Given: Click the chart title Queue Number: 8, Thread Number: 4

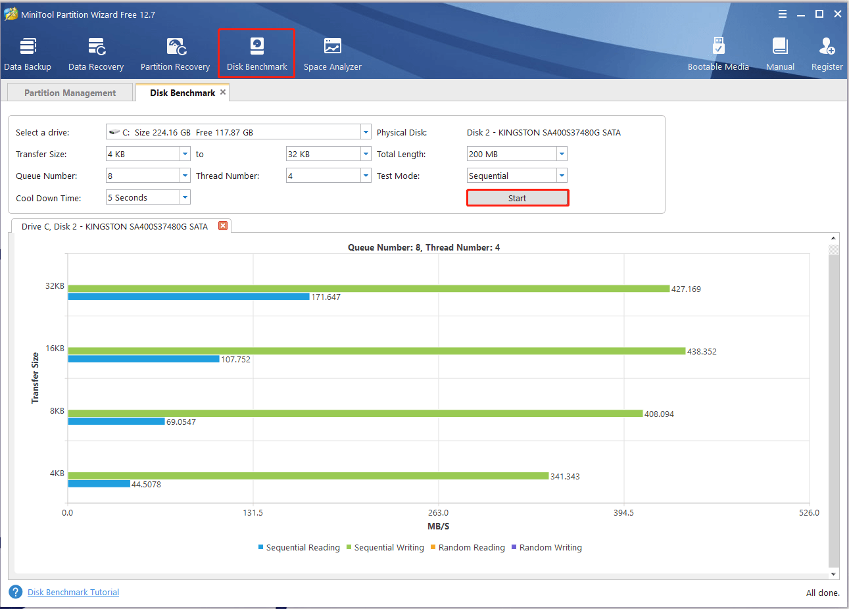Looking at the screenshot, I should tap(424, 247).
